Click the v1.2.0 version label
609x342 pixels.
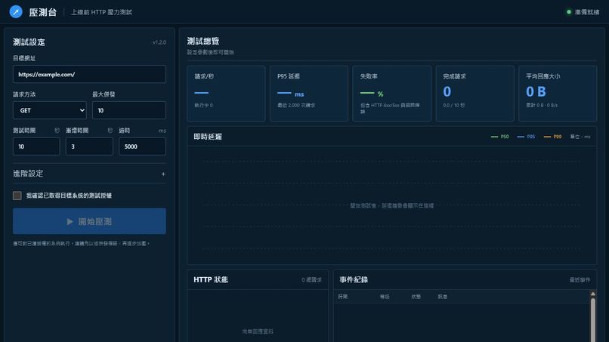[x=159, y=42]
